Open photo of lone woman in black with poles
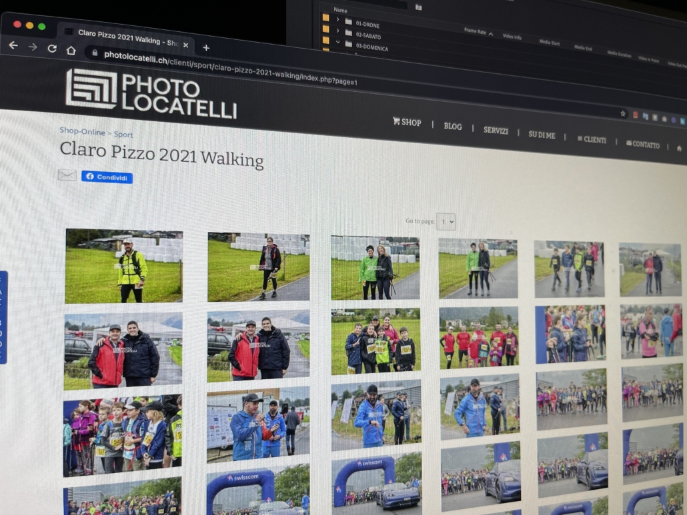This screenshot has width=687, height=515. pyautogui.click(x=259, y=267)
